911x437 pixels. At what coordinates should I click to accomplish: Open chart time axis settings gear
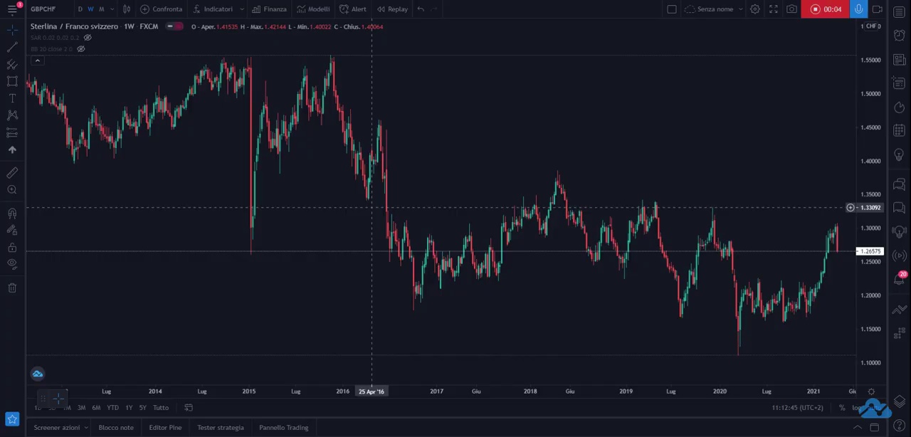tap(871, 391)
